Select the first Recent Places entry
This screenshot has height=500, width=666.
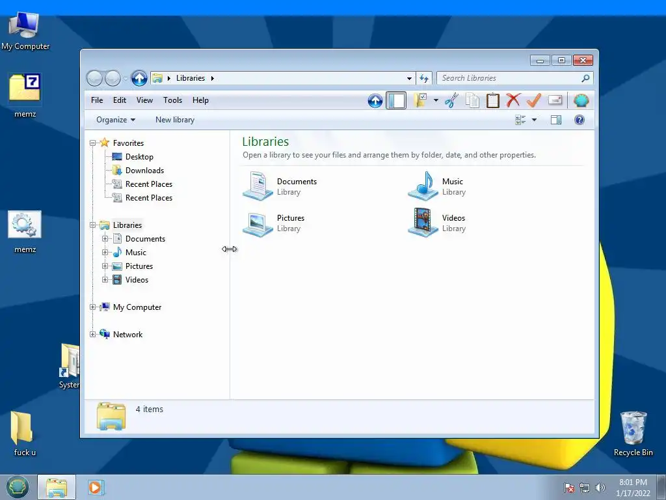149,184
